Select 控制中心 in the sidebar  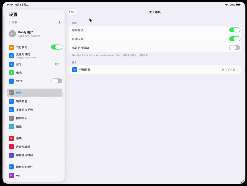[35, 118]
